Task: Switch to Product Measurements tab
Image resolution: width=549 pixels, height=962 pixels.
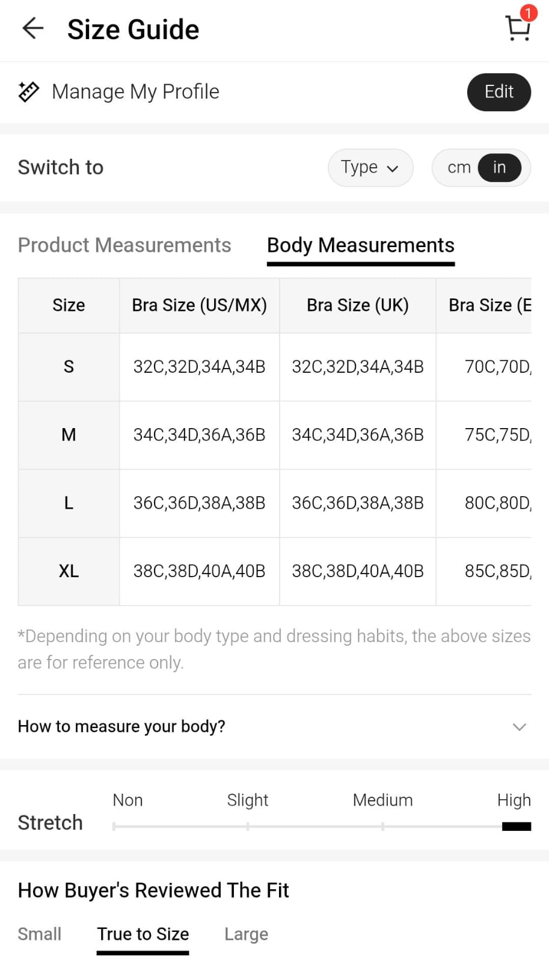Action: click(x=124, y=245)
